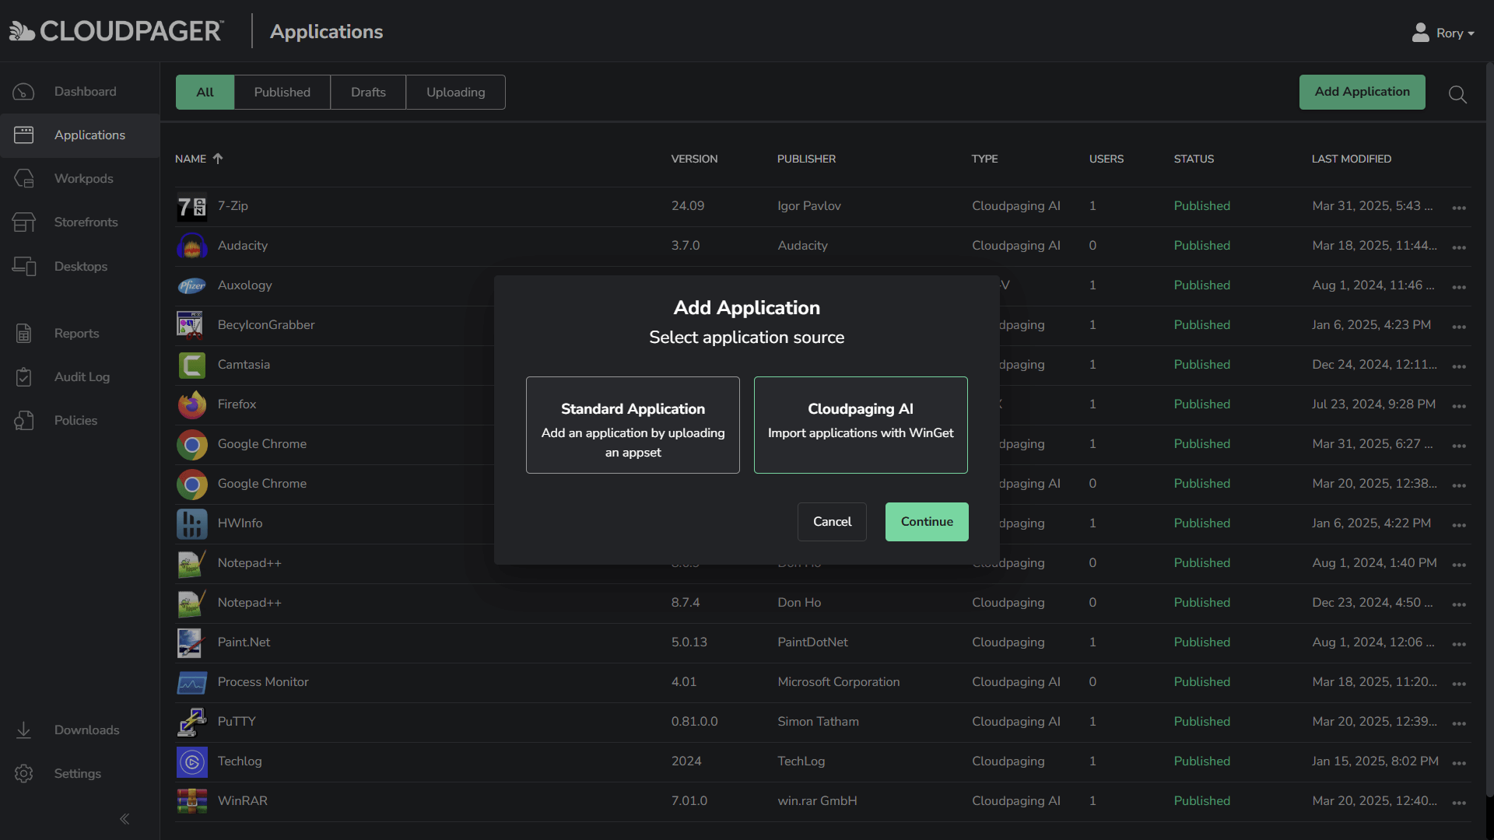
Task: Open the Dashboard from the sidebar
Action: click(85, 91)
